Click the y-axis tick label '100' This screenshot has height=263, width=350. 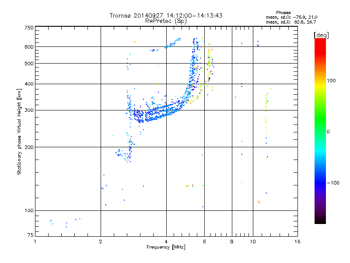click(x=29, y=211)
